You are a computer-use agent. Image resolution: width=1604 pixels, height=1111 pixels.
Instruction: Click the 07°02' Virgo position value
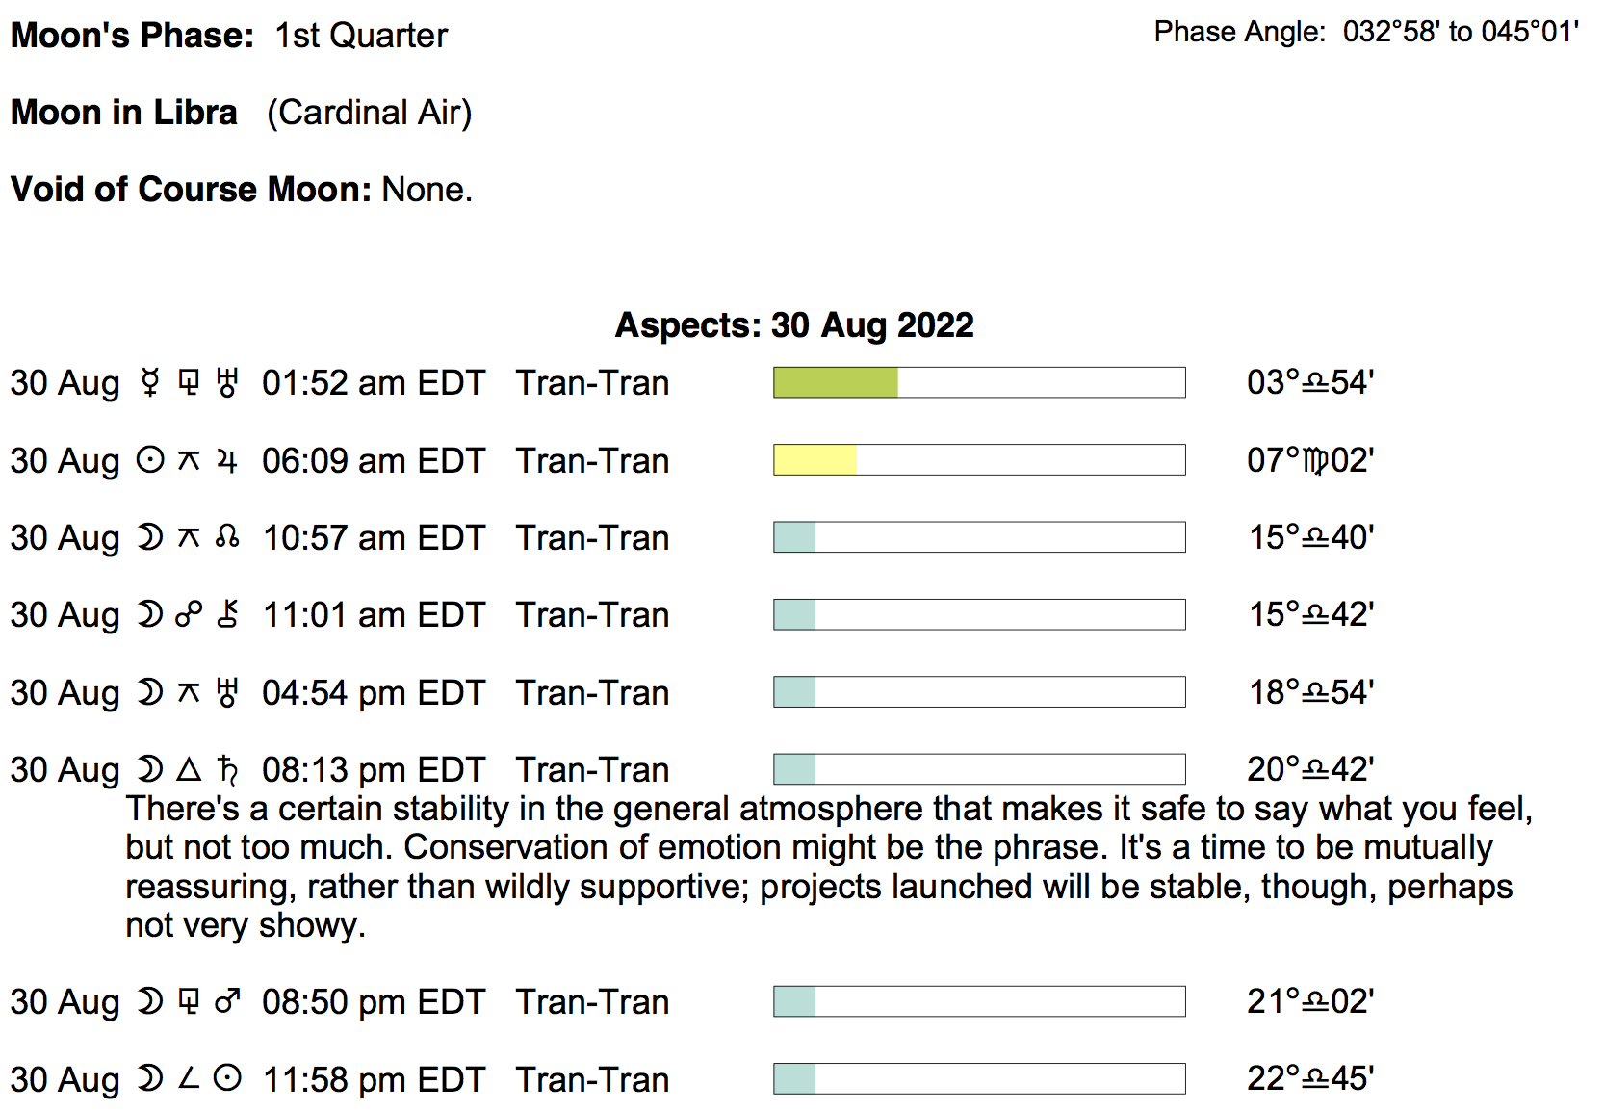(x=1309, y=460)
